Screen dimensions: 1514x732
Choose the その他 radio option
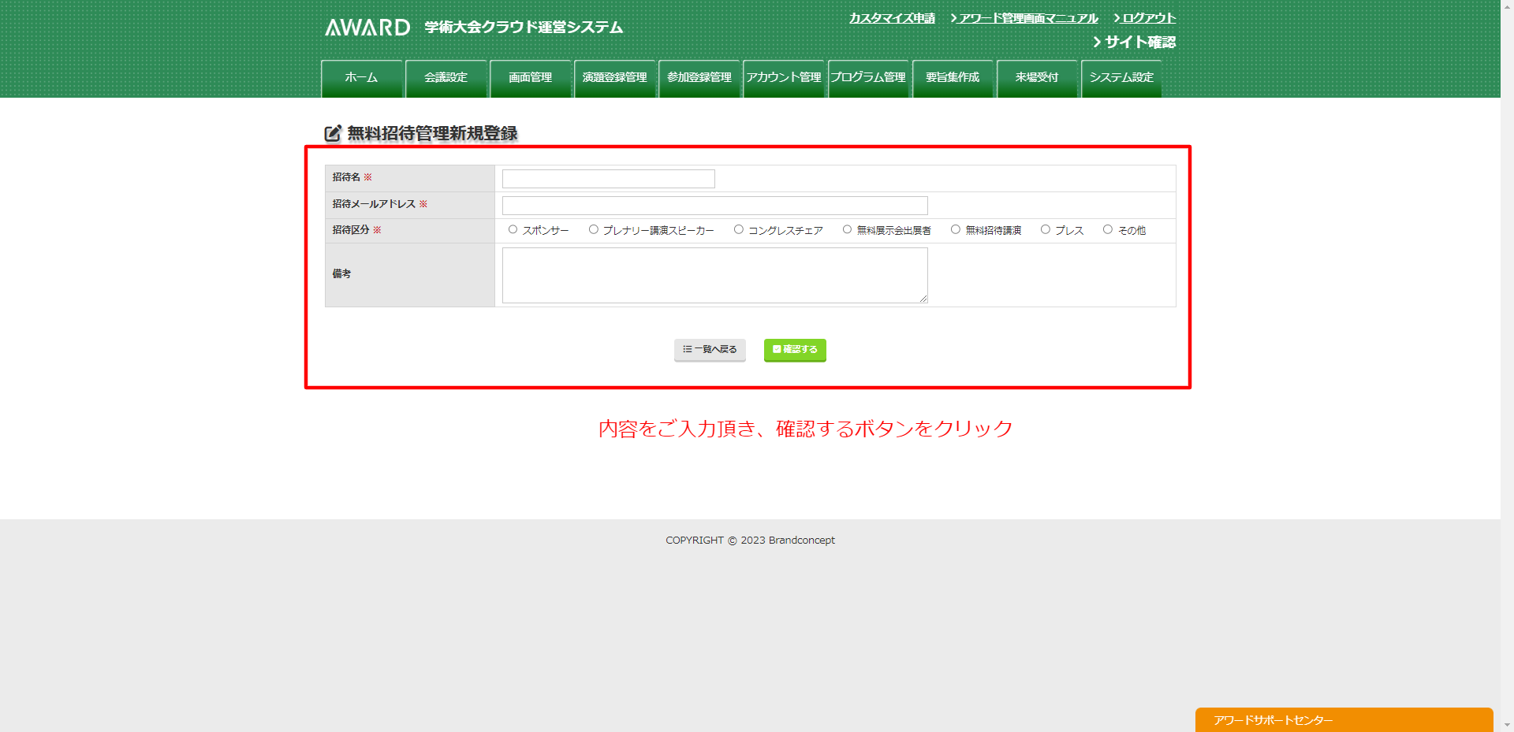(1108, 230)
